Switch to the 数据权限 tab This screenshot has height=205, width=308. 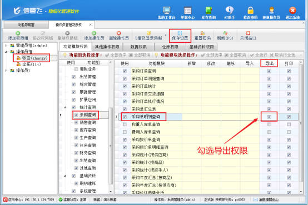[138, 47]
